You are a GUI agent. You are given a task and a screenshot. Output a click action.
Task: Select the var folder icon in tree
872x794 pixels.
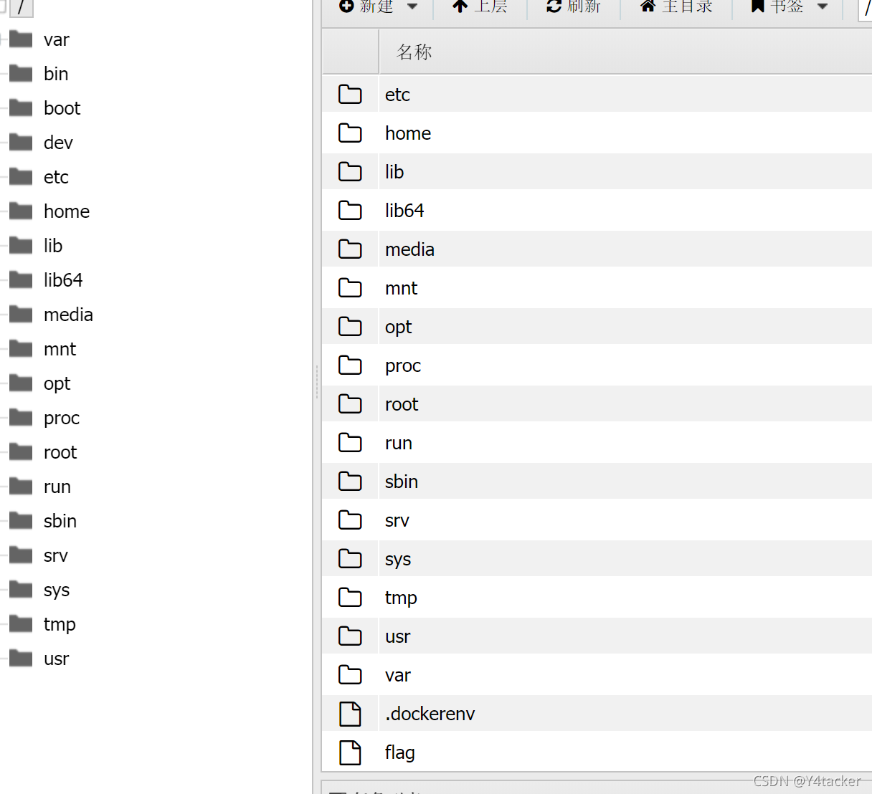[x=21, y=39]
